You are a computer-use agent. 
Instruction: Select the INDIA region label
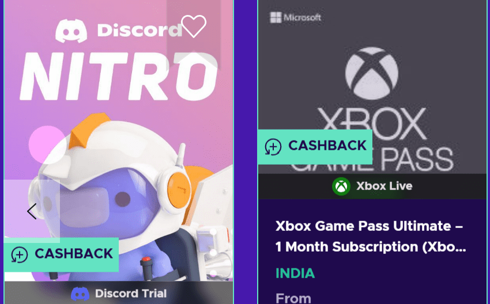pyautogui.click(x=295, y=273)
